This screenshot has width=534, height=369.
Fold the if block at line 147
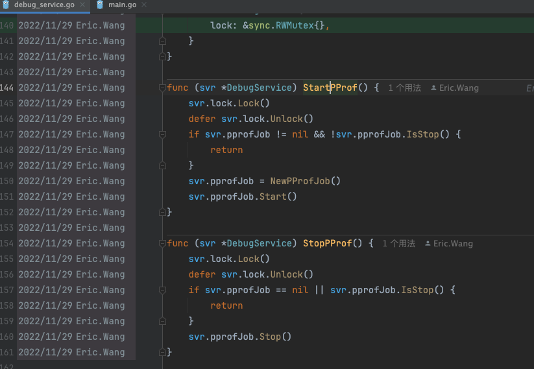coord(162,134)
